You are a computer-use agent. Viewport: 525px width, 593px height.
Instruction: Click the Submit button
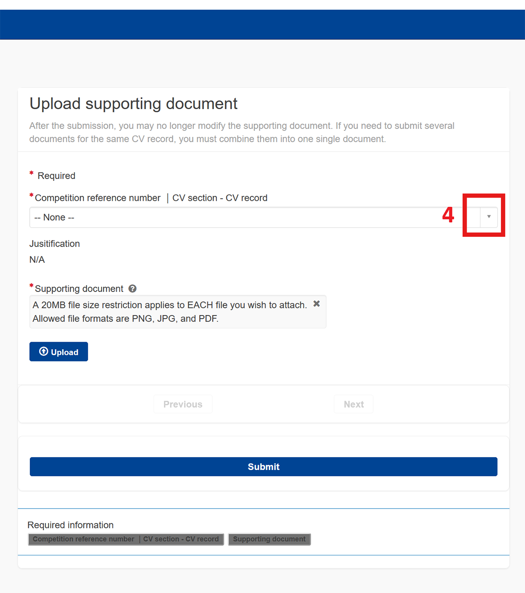263,467
